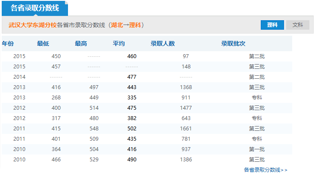Click the 湖北 province link in the title
Screen dimensions: 315x176
point(117,25)
